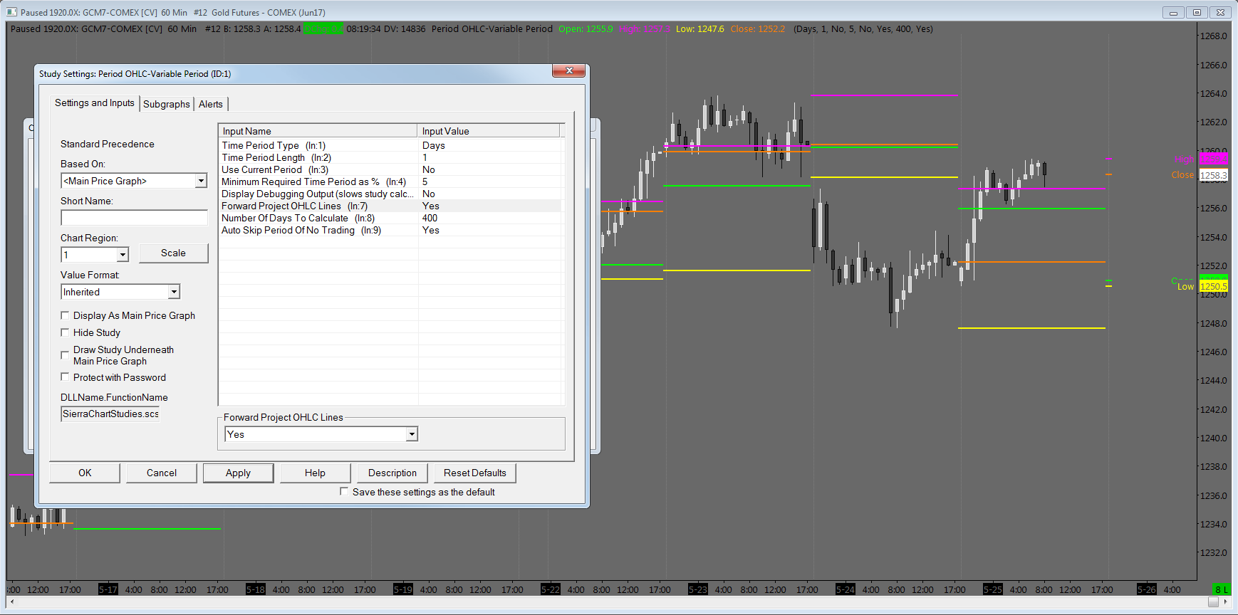Click the Scale button
1238x615 pixels.
click(173, 253)
